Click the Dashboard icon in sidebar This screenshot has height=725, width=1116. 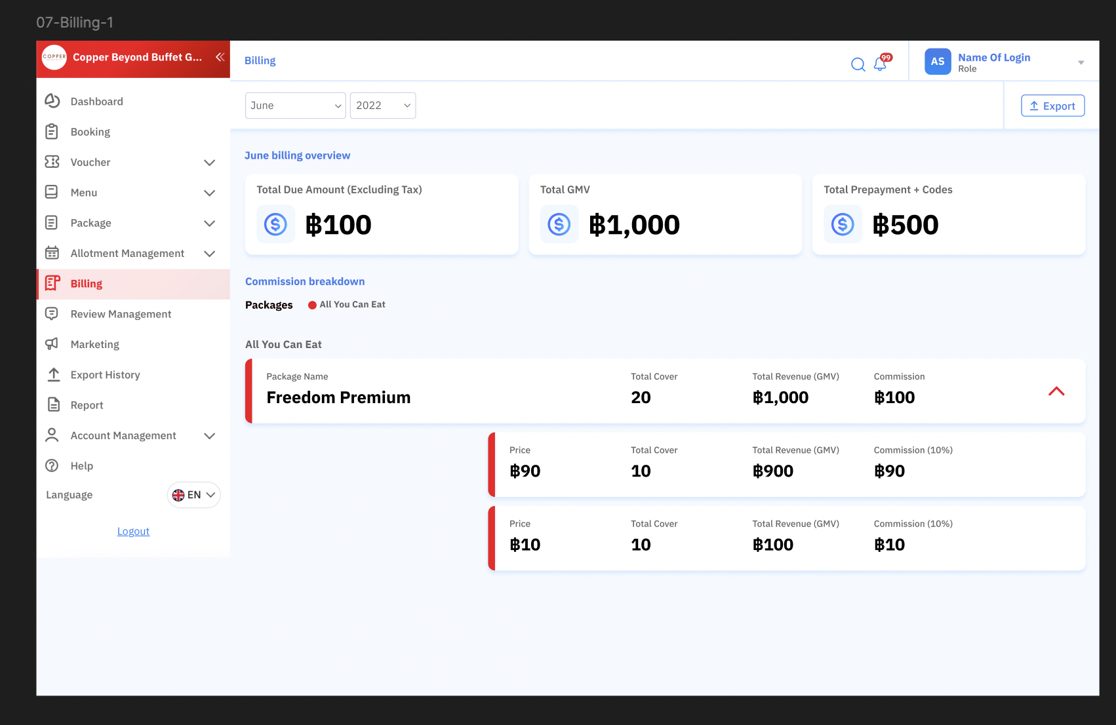[x=52, y=101]
